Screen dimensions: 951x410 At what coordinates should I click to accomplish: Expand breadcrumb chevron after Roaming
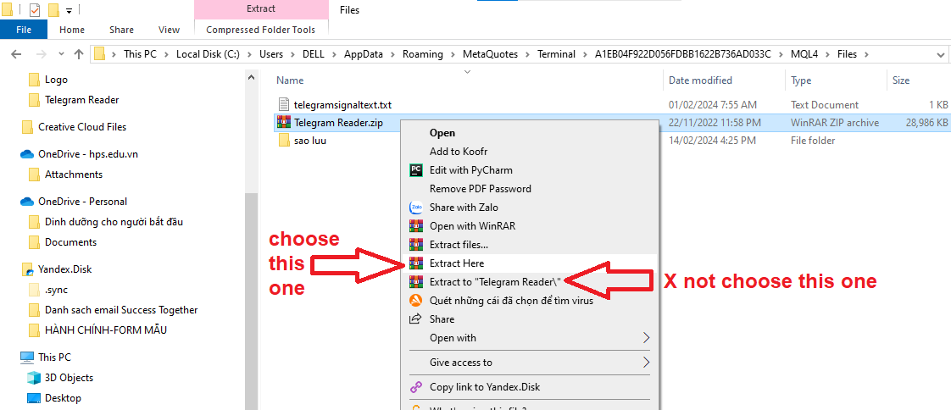pyautogui.click(x=453, y=54)
